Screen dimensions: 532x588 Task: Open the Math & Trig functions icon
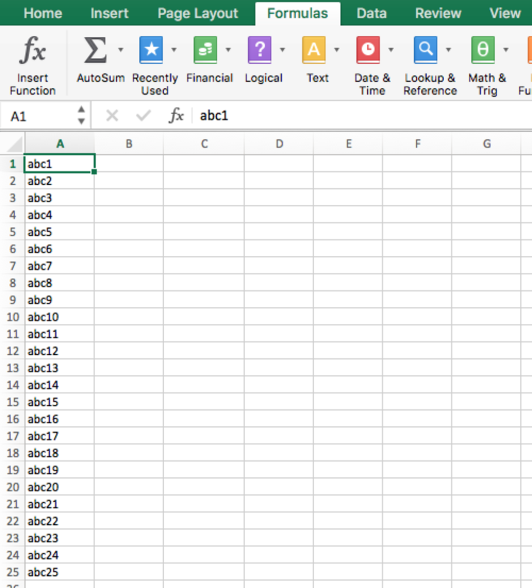[x=482, y=50]
